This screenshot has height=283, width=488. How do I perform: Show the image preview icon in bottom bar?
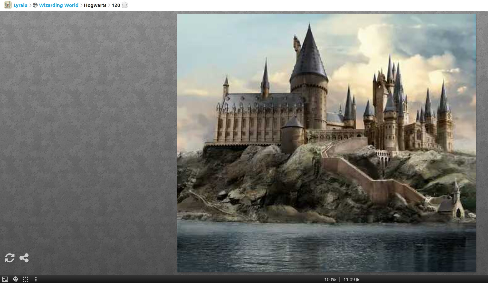pos(5,279)
